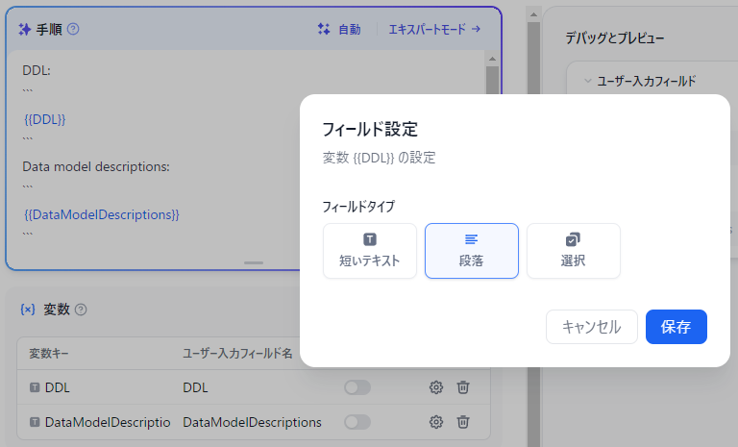The height and width of the screenshot is (447, 738).
Task: Toggle the DataModelDescriptions variable switch
Action: pyautogui.click(x=357, y=422)
